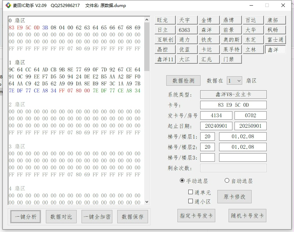Click the 6363 button

[187, 30]
